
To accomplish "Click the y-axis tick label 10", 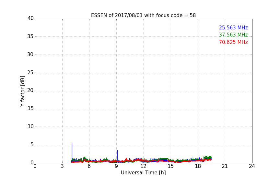I will (x=30, y=127).
